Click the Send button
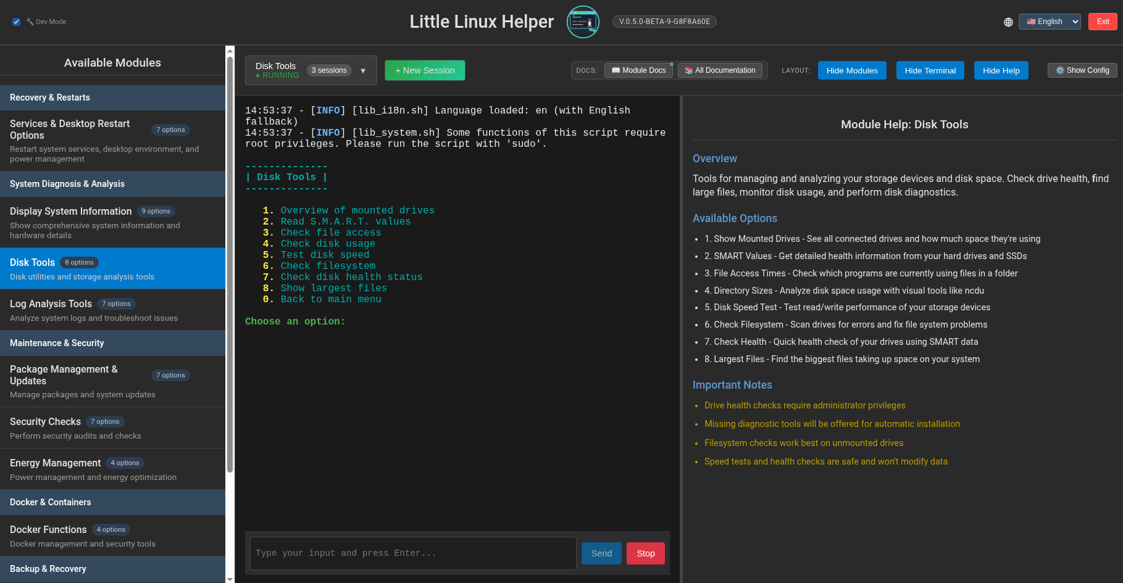 click(x=601, y=553)
